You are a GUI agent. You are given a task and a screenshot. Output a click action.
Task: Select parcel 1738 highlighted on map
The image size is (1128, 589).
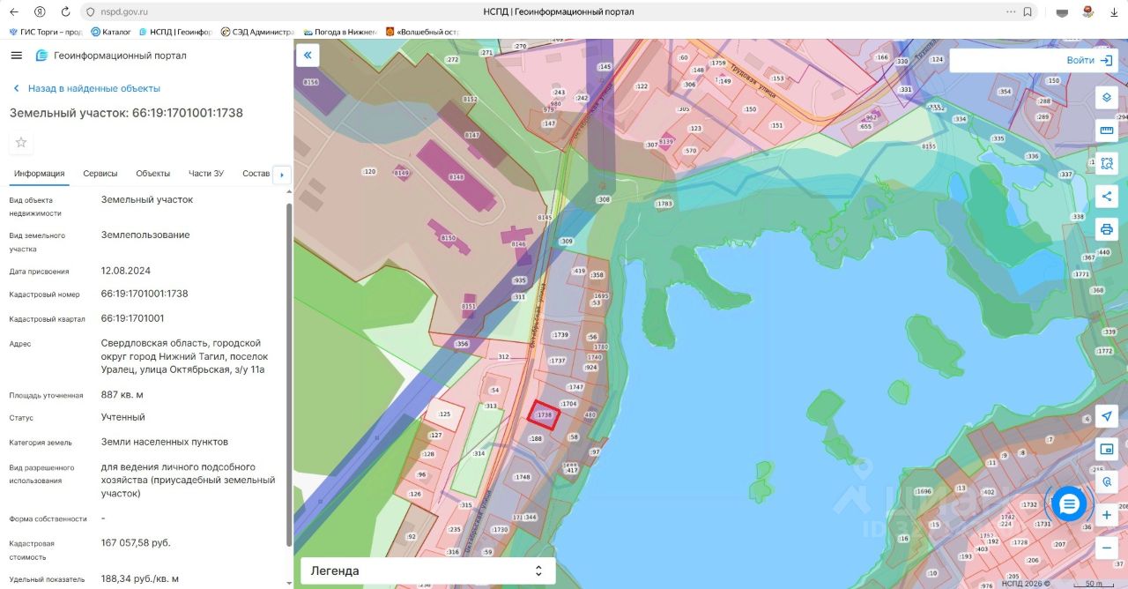(x=544, y=414)
